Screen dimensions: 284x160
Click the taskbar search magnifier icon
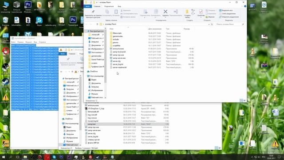pyautogui.click(x=11, y=157)
